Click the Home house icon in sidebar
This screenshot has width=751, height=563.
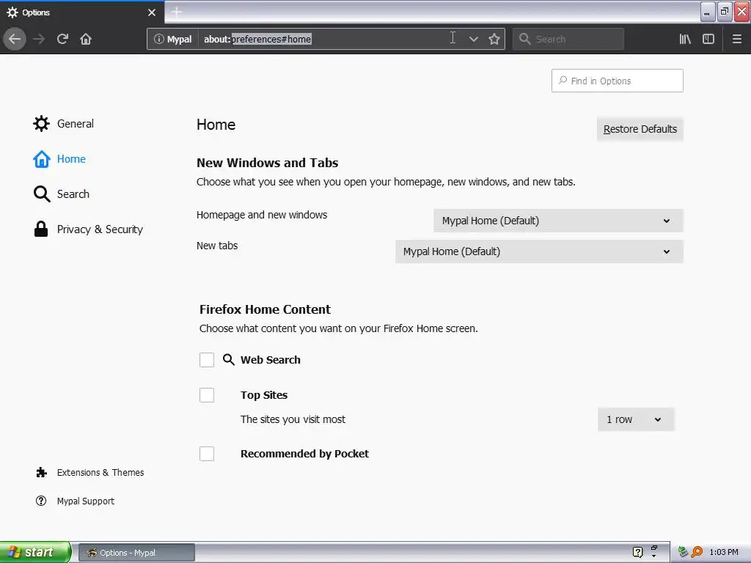coord(42,159)
